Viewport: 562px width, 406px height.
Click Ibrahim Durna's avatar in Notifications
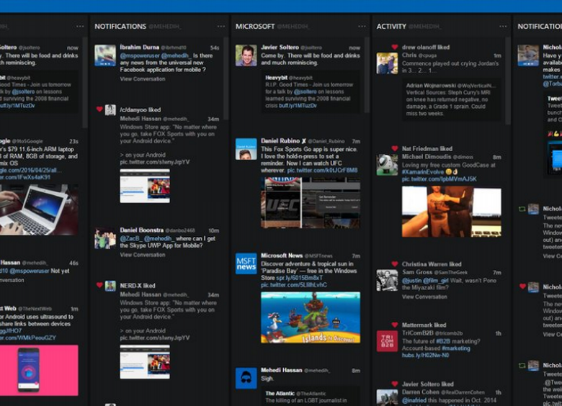(x=105, y=55)
